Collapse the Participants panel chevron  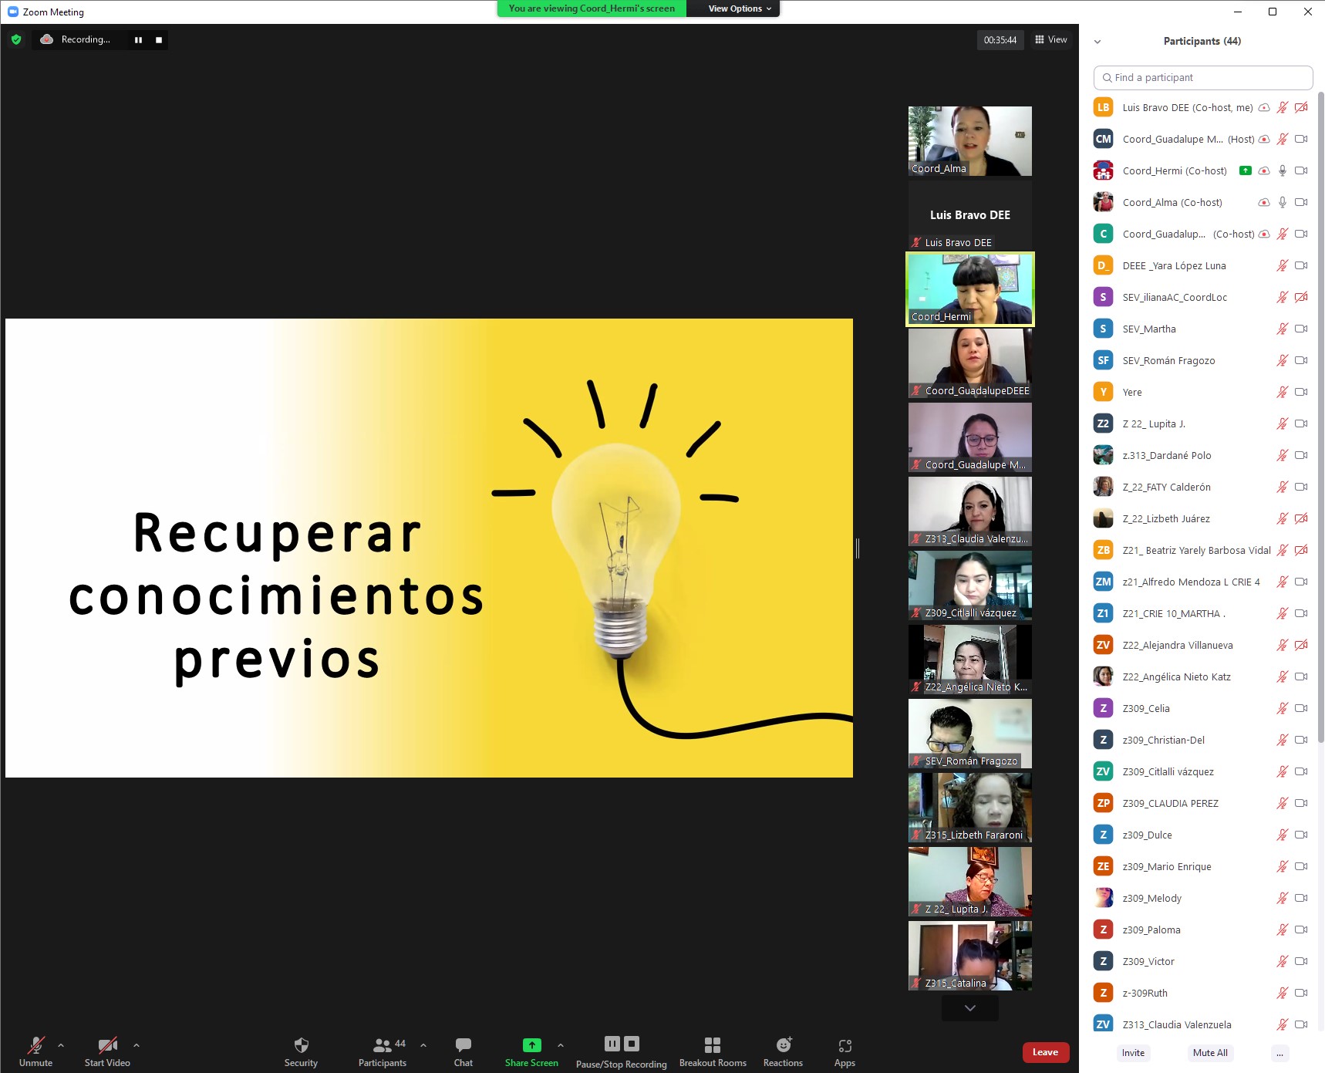tap(1097, 42)
